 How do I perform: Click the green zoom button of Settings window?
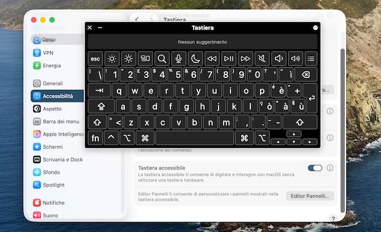52,20
